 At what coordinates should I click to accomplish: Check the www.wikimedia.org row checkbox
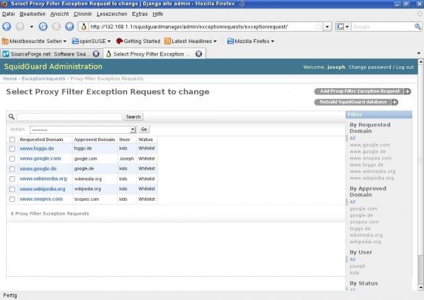coord(12,179)
